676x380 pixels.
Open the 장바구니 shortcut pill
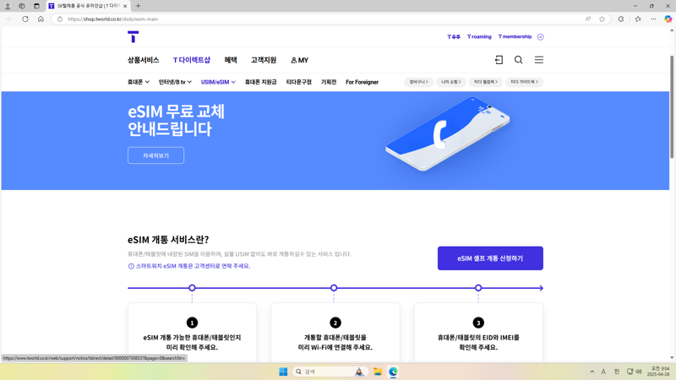(418, 82)
